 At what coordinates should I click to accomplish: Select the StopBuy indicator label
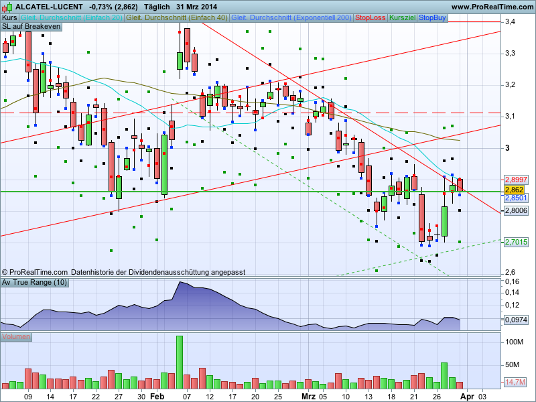[432, 18]
